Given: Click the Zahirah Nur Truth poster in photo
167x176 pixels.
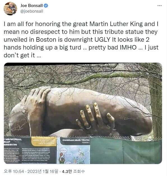Looking at the screenshot, I should (x=73, y=151).
